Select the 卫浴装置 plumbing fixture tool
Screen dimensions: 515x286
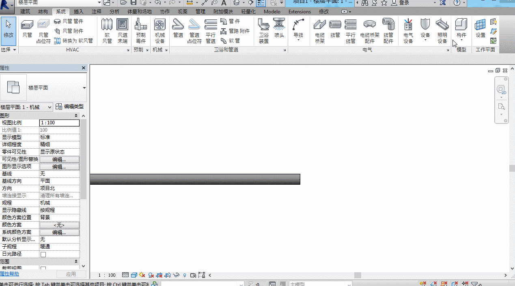pos(264,32)
